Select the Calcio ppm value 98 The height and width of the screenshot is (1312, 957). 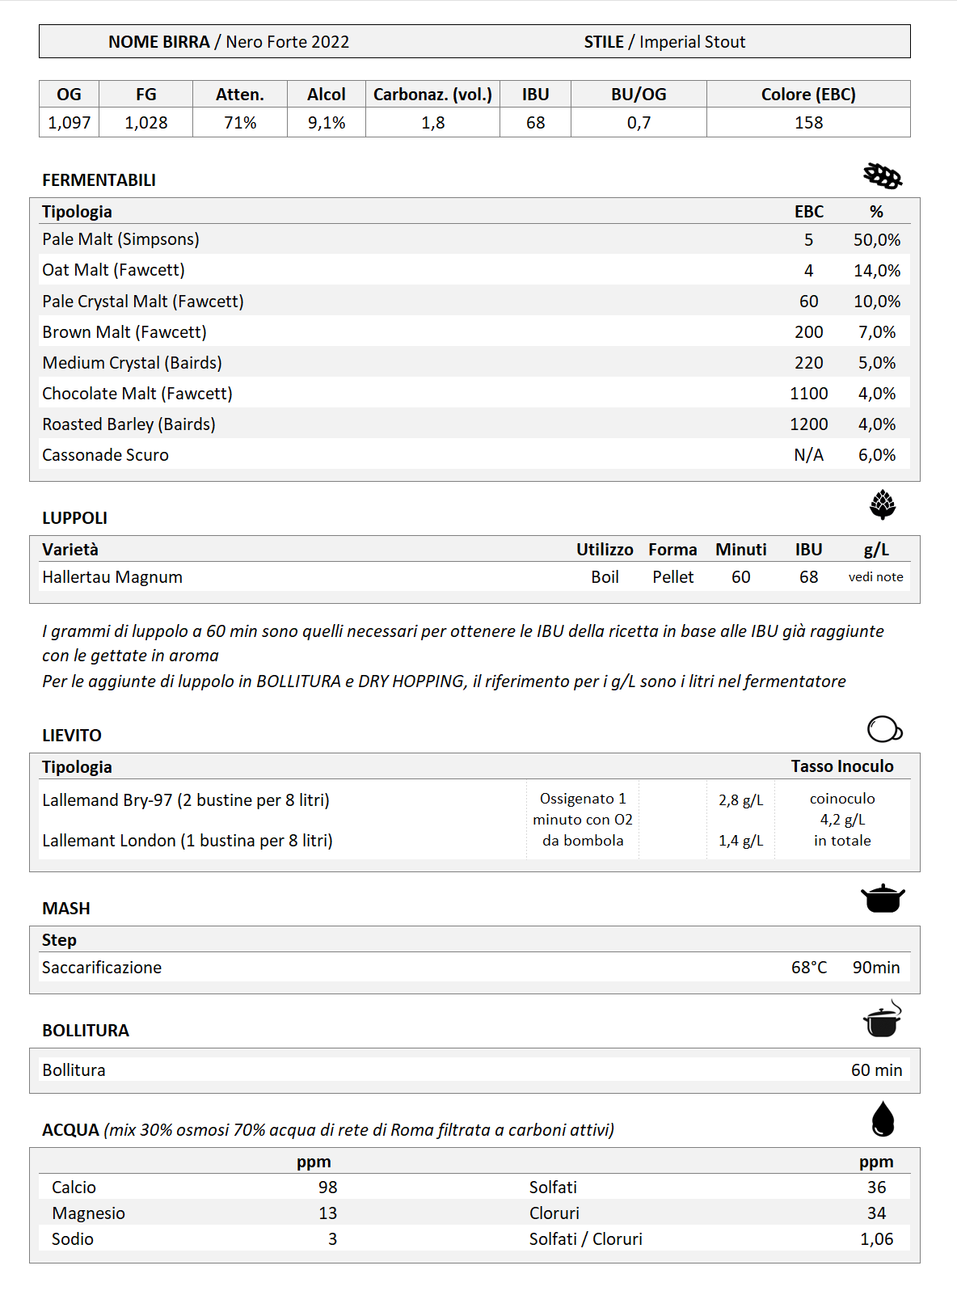(327, 1188)
